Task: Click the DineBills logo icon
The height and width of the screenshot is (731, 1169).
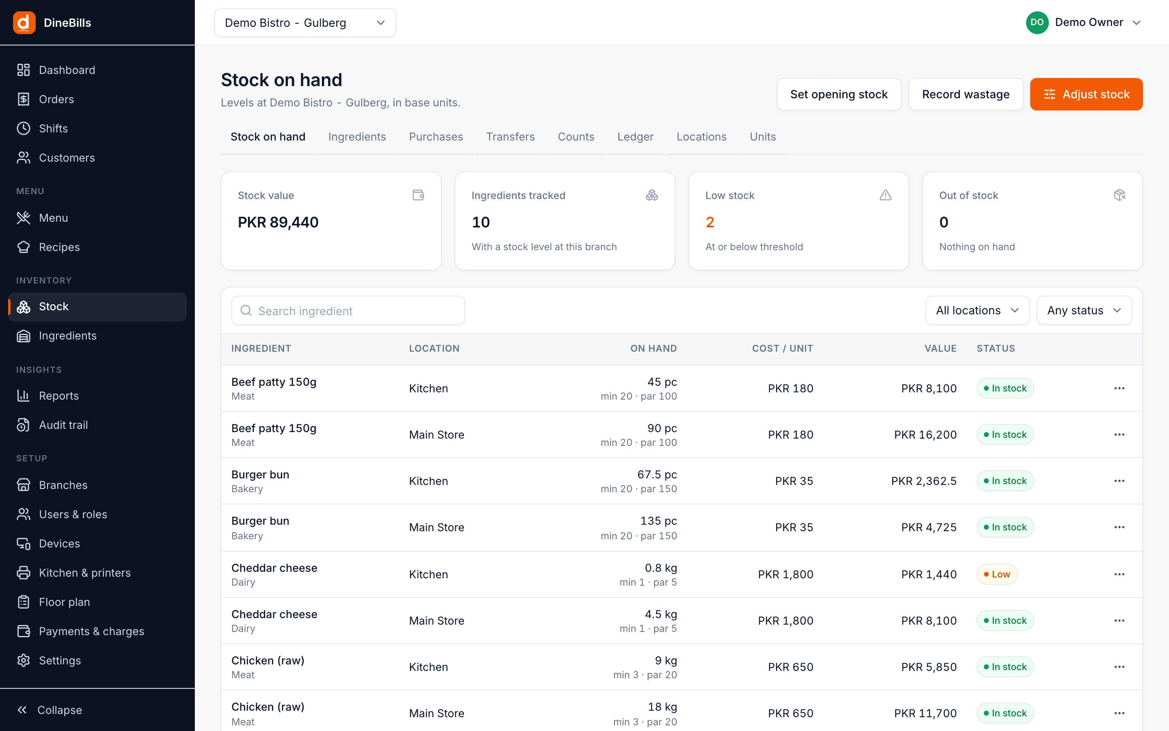Action: point(24,23)
